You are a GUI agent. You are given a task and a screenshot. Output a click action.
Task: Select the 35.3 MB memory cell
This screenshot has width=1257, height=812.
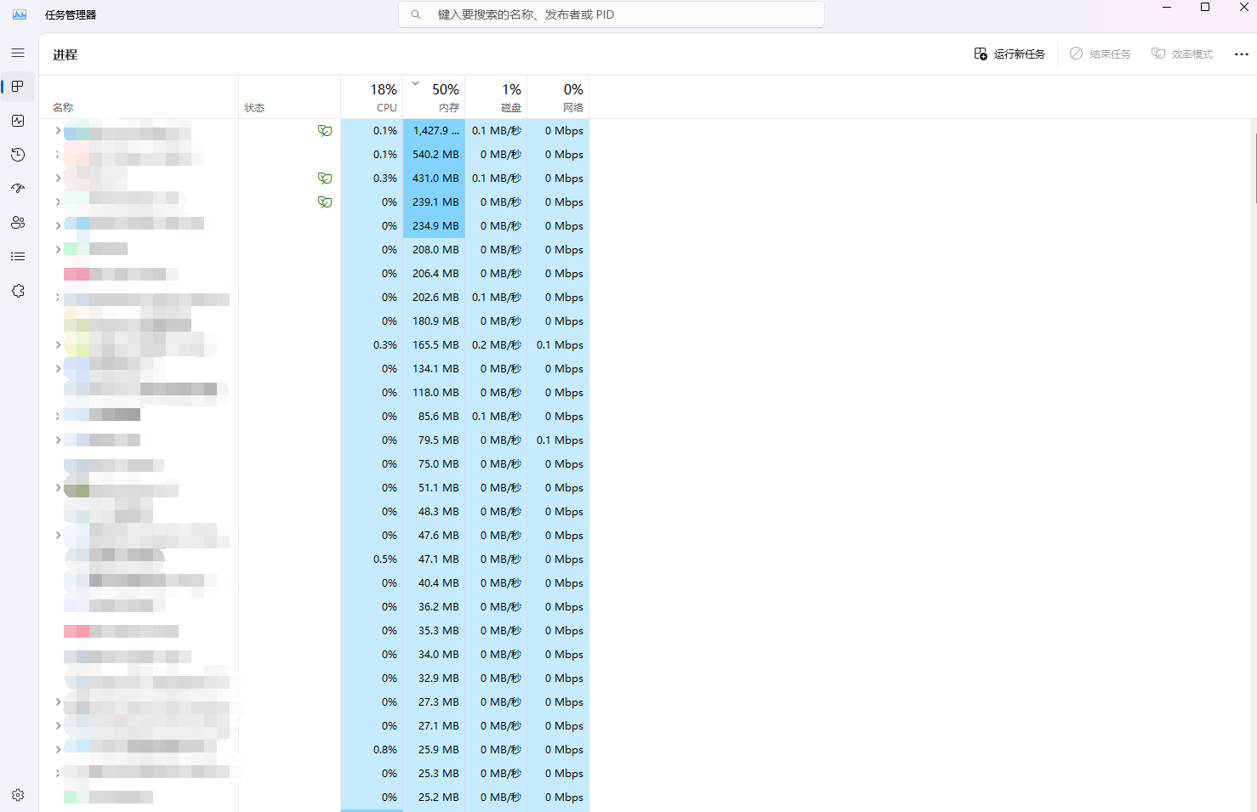coord(434,631)
